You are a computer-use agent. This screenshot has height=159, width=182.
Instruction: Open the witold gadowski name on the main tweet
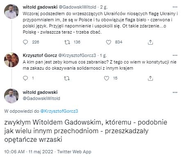click(x=40, y=92)
